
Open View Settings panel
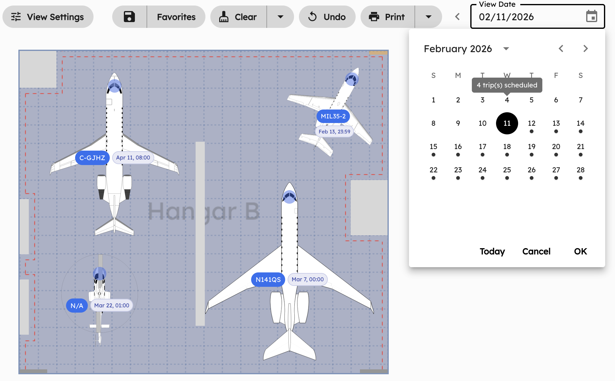pyautogui.click(x=48, y=17)
